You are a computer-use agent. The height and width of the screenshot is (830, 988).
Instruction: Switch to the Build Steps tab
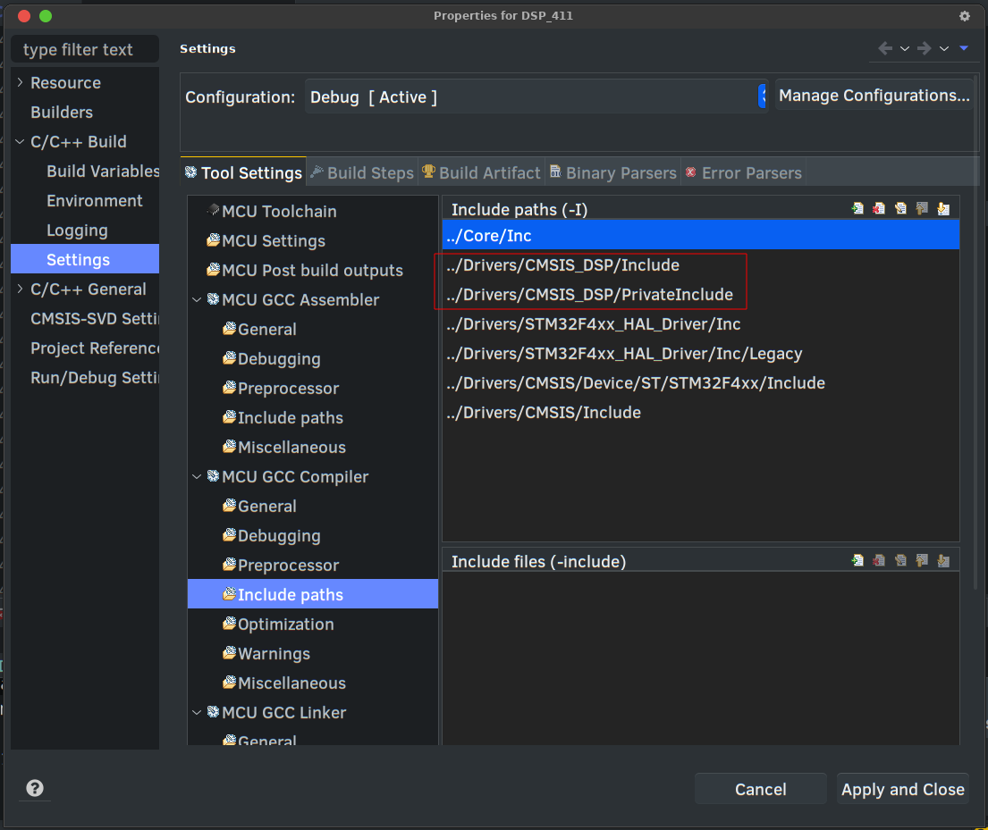[362, 172]
